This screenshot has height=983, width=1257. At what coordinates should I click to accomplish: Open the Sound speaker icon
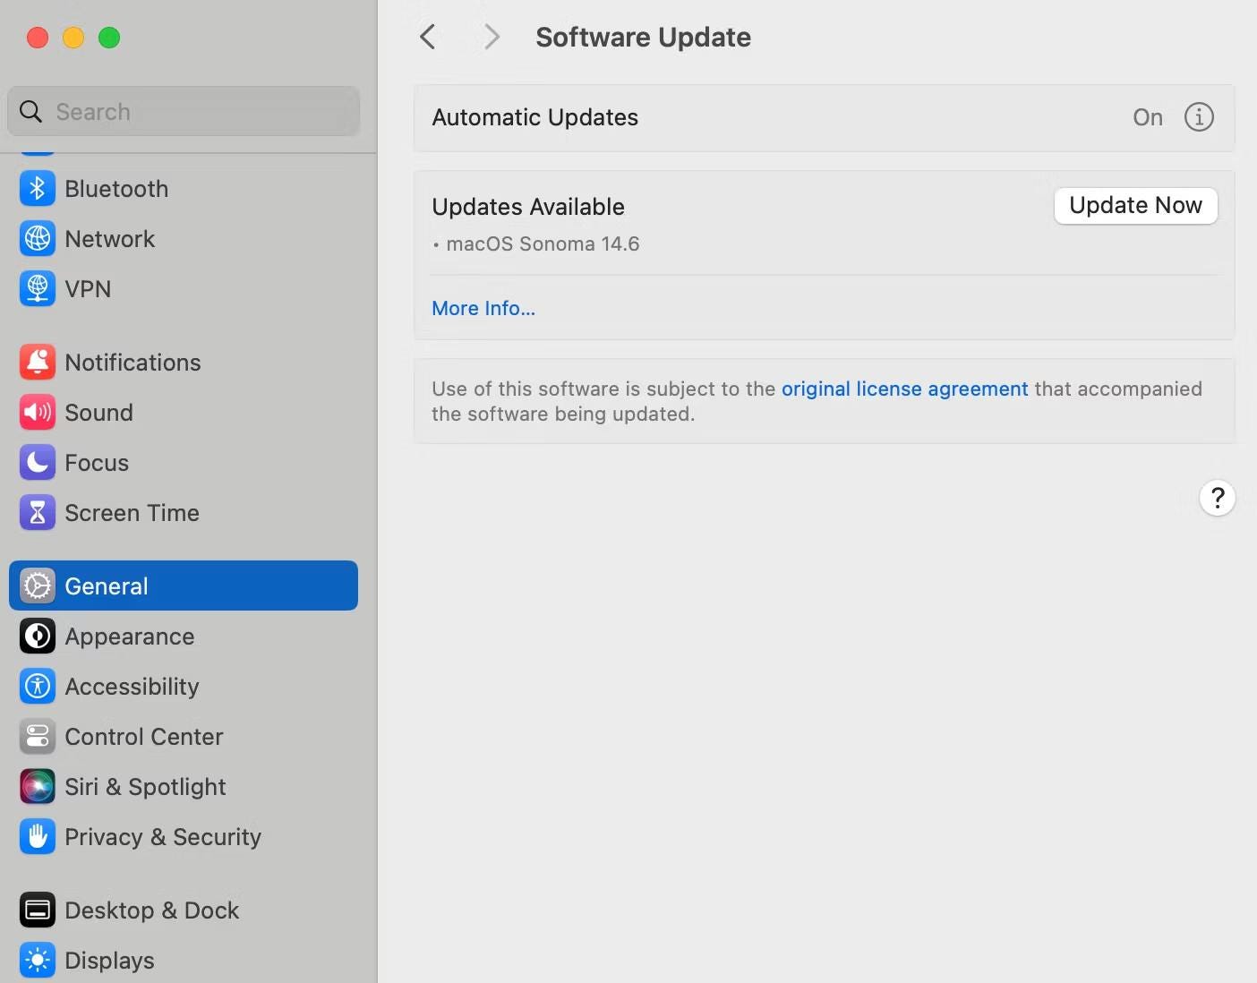[x=37, y=413]
